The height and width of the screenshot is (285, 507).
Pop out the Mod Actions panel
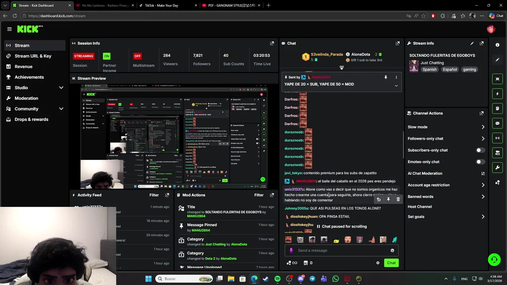(272, 195)
